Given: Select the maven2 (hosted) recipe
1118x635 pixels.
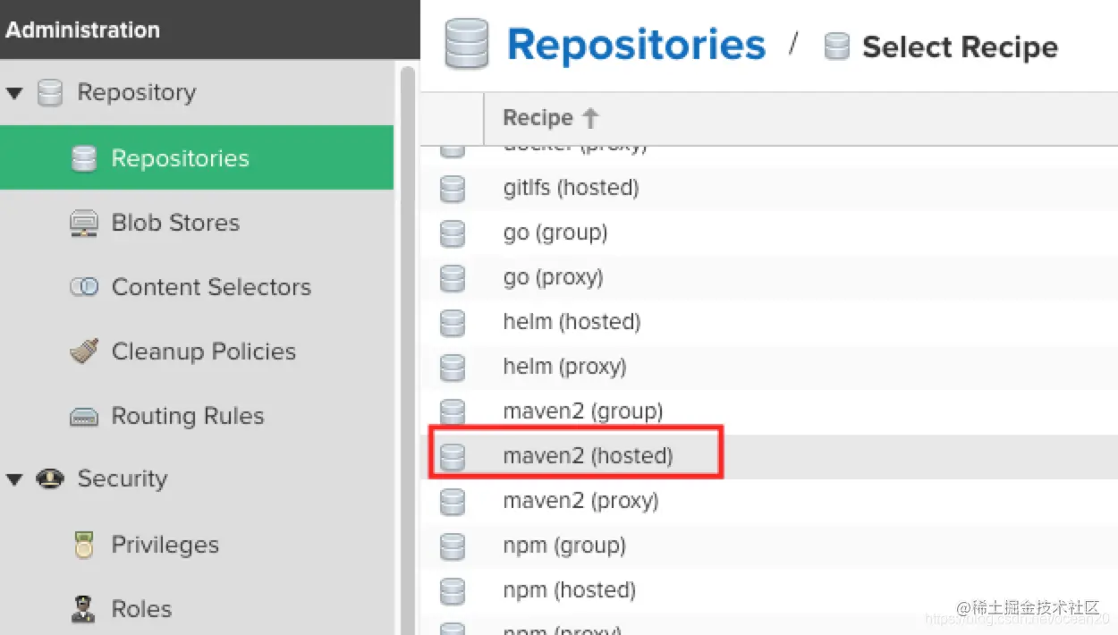Looking at the screenshot, I should pyautogui.click(x=588, y=456).
